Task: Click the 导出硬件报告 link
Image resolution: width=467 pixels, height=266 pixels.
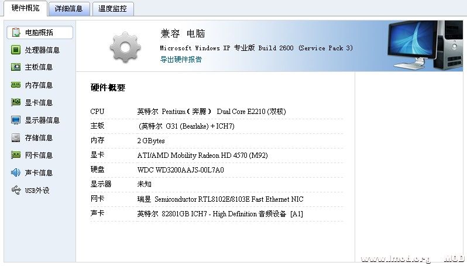Action: [x=181, y=59]
